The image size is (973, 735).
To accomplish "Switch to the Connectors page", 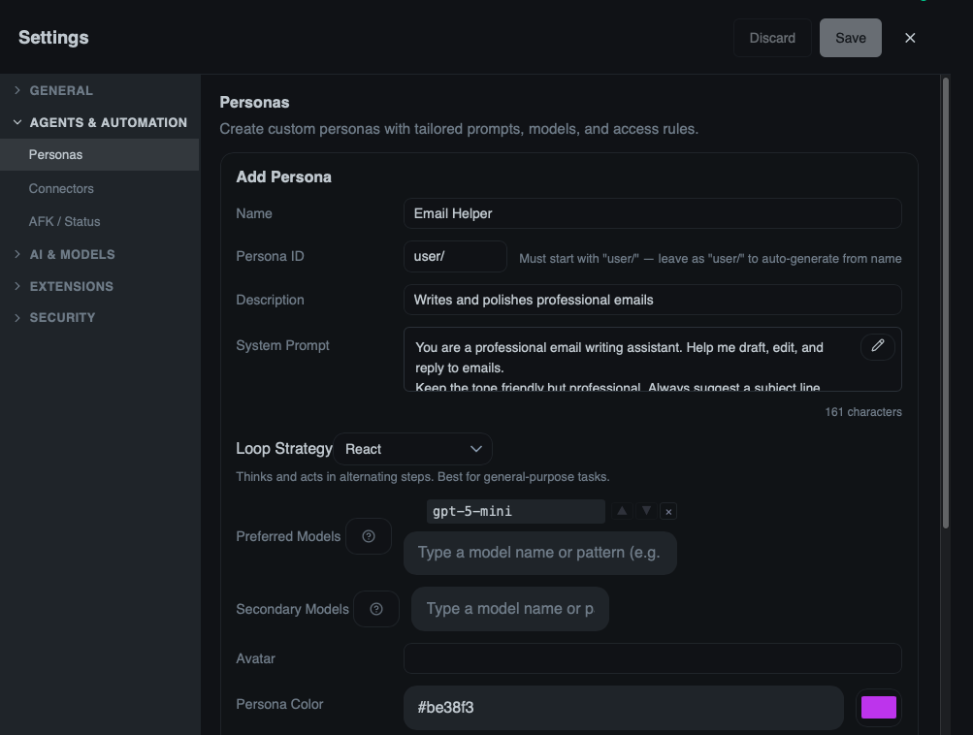I will [x=61, y=188].
